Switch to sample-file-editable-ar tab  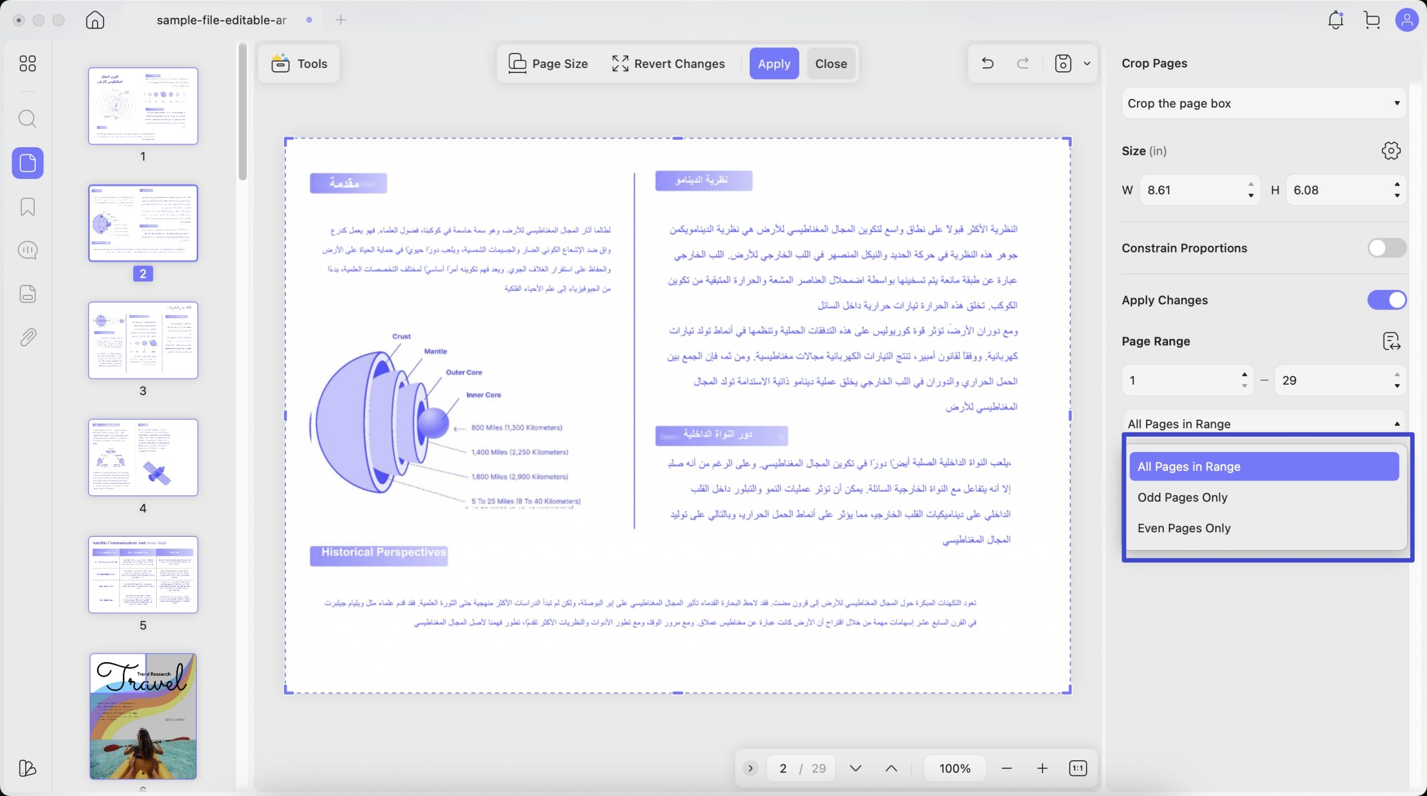coord(222,20)
